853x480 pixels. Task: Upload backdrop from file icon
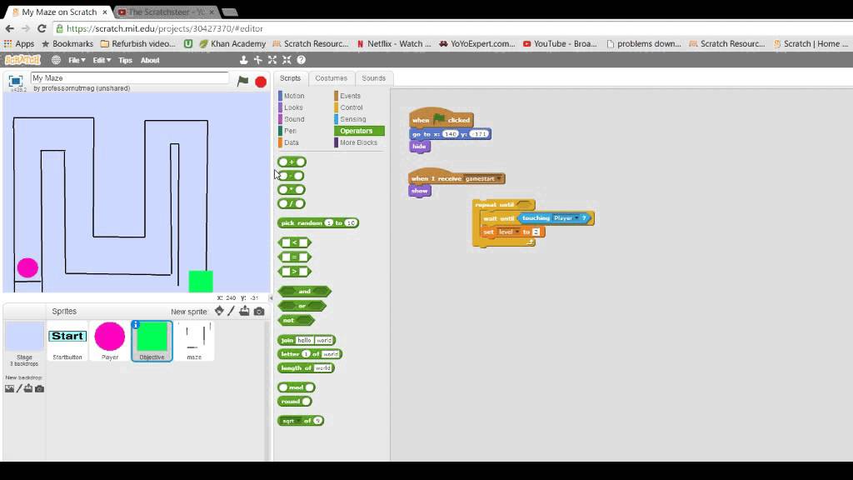(x=28, y=388)
